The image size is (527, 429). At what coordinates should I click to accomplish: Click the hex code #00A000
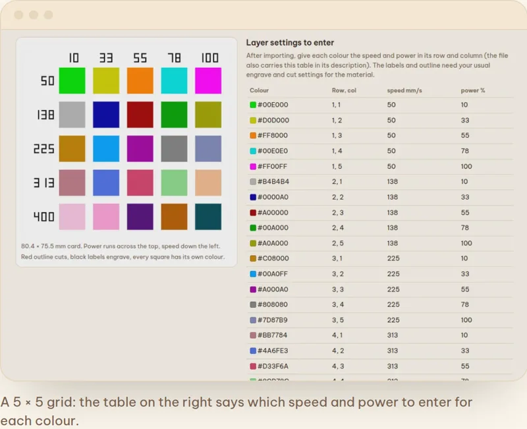click(273, 227)
